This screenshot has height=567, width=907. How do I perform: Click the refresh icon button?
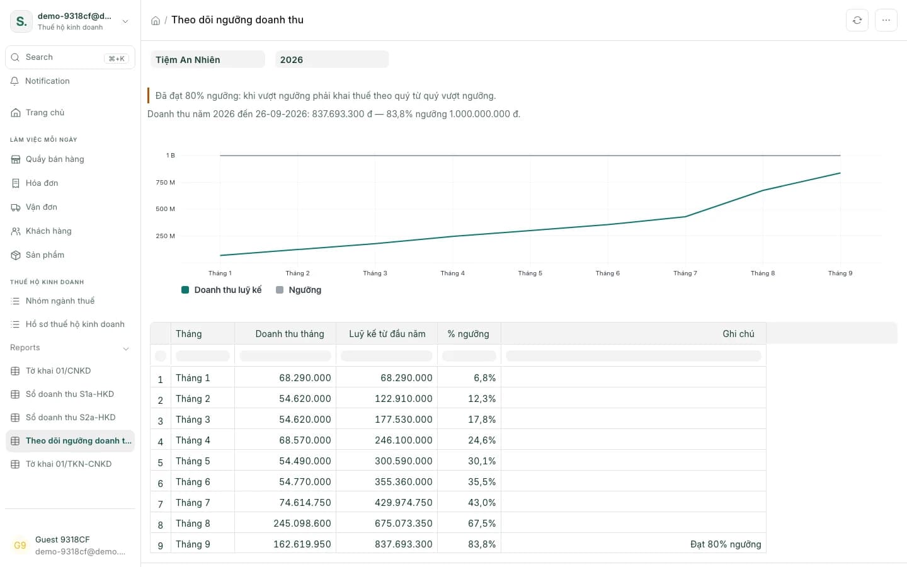[x=857, y=20]
